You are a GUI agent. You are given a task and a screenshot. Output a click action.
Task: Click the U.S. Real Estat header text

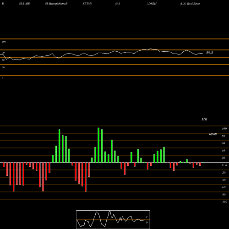(190, 4)
